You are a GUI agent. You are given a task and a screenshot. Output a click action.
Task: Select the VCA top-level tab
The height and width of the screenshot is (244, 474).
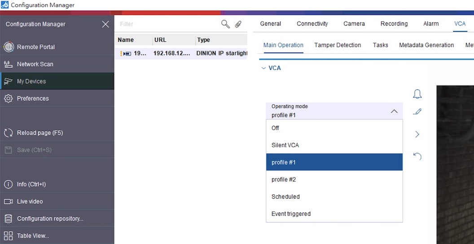(x=460, y=24)
